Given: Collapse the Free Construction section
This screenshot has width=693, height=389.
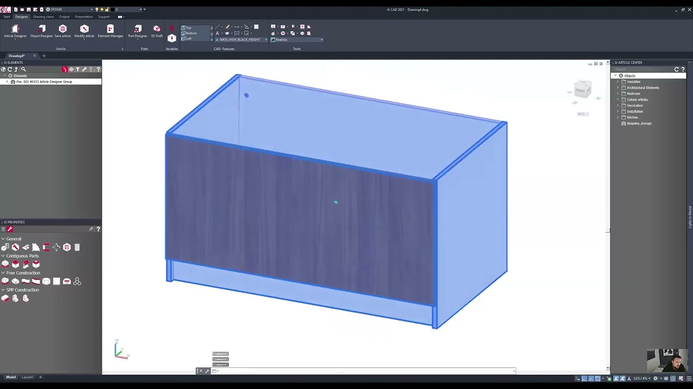Looking at the screenshot, I should (x=3, y=273).
